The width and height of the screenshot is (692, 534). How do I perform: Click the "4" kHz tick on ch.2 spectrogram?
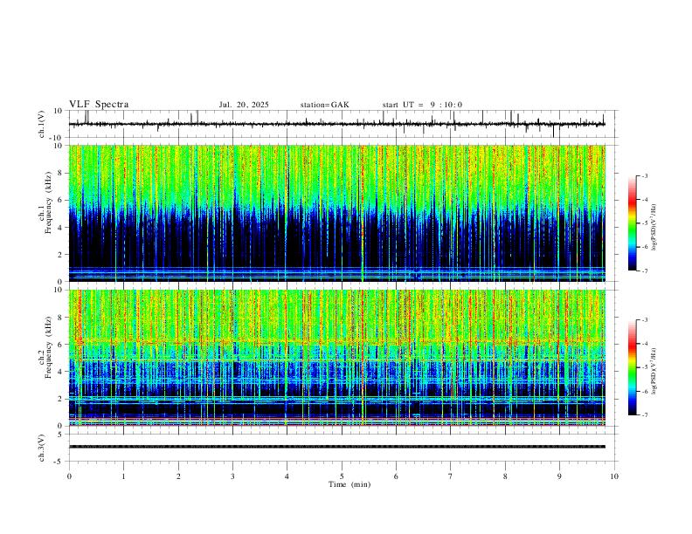click(61, 372)
